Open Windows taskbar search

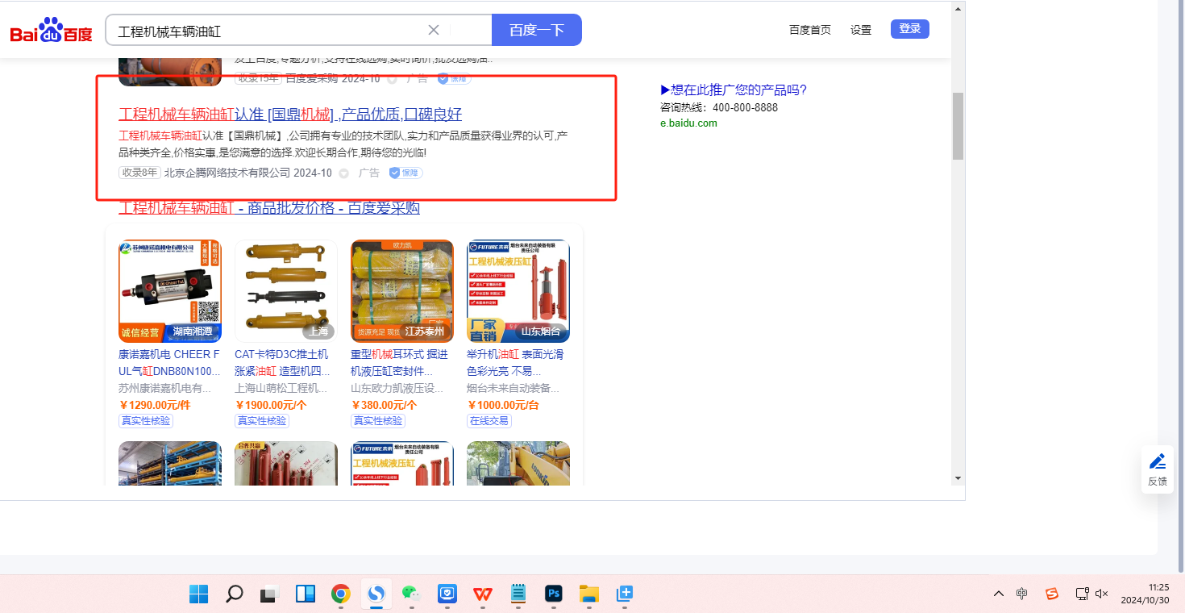pos(234,594)
